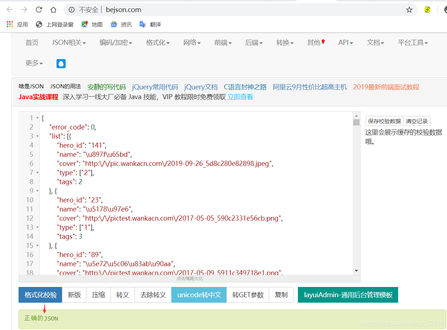This screenshot has height=330, width=447.
Task: Open the JSON的用法 link
Action: tap(66, 86)
